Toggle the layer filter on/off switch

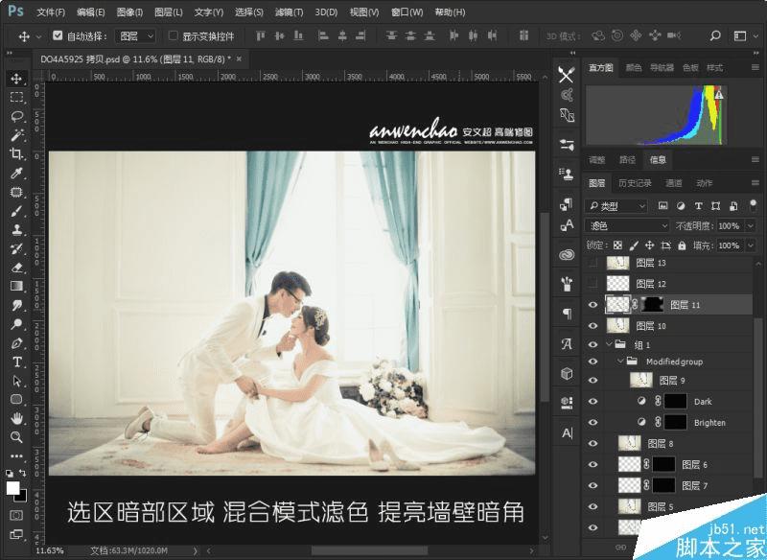[754, 205]
